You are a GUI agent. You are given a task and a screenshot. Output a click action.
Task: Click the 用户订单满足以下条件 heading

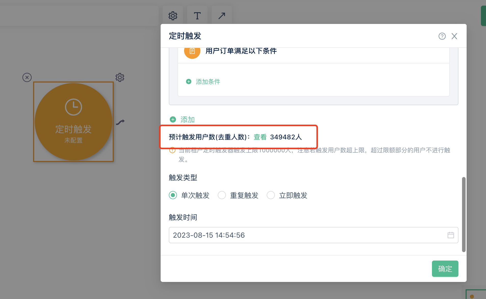(241, 51)
